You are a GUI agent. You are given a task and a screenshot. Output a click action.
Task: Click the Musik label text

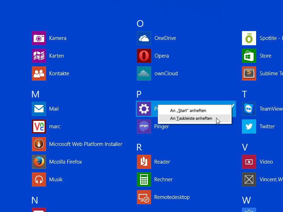pyautogui.click(x=56, y=179)
